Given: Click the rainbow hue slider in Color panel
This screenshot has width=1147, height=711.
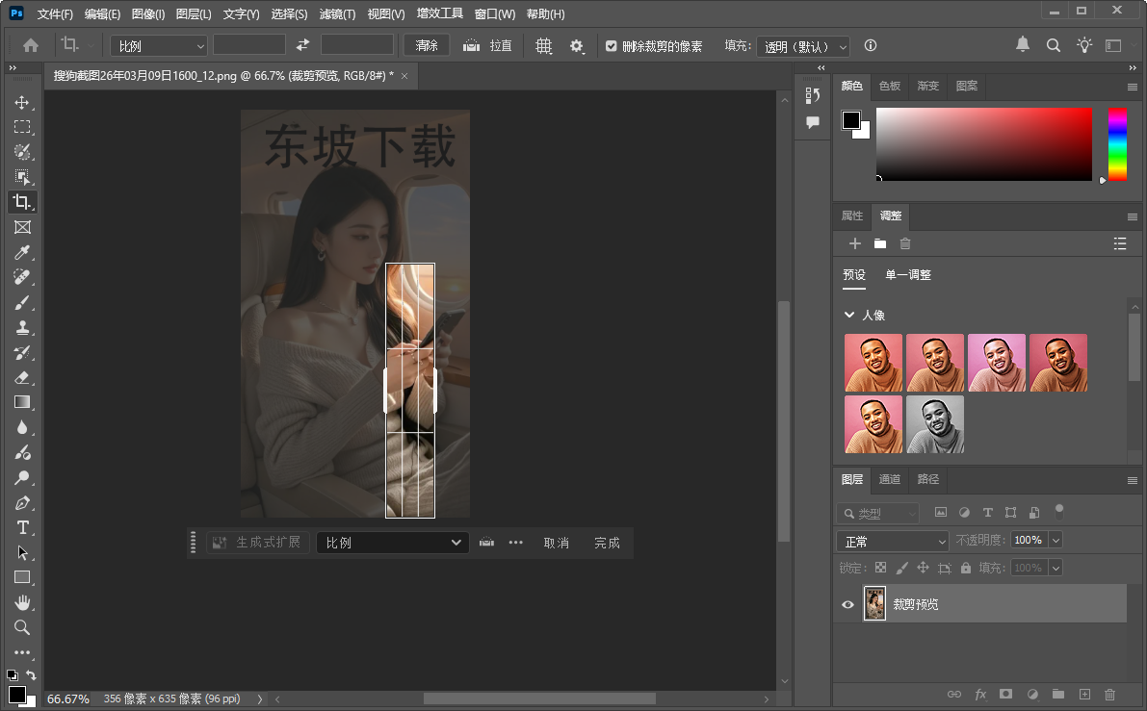Looking at the screenshot, I should point(1119,144).
